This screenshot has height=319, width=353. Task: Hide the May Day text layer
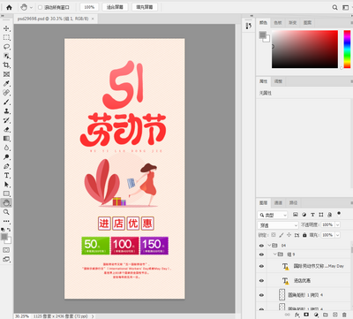[x=261, y=266]
